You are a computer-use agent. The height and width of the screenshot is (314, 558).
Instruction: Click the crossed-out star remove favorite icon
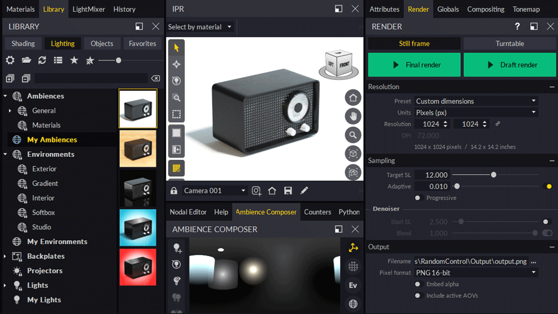pyautogui.click(x=90, y=60)
